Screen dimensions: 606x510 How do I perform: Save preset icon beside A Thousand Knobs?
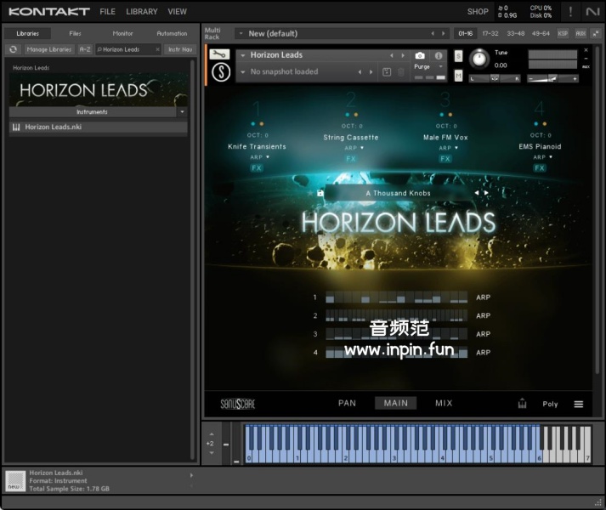pyautogui.click(x=320, y=193)
